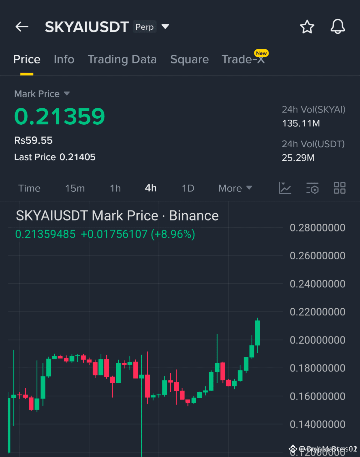Tap the 0.21359 mark price value
The width and height of the screenshot is (360, 457).
click(60, 117)
